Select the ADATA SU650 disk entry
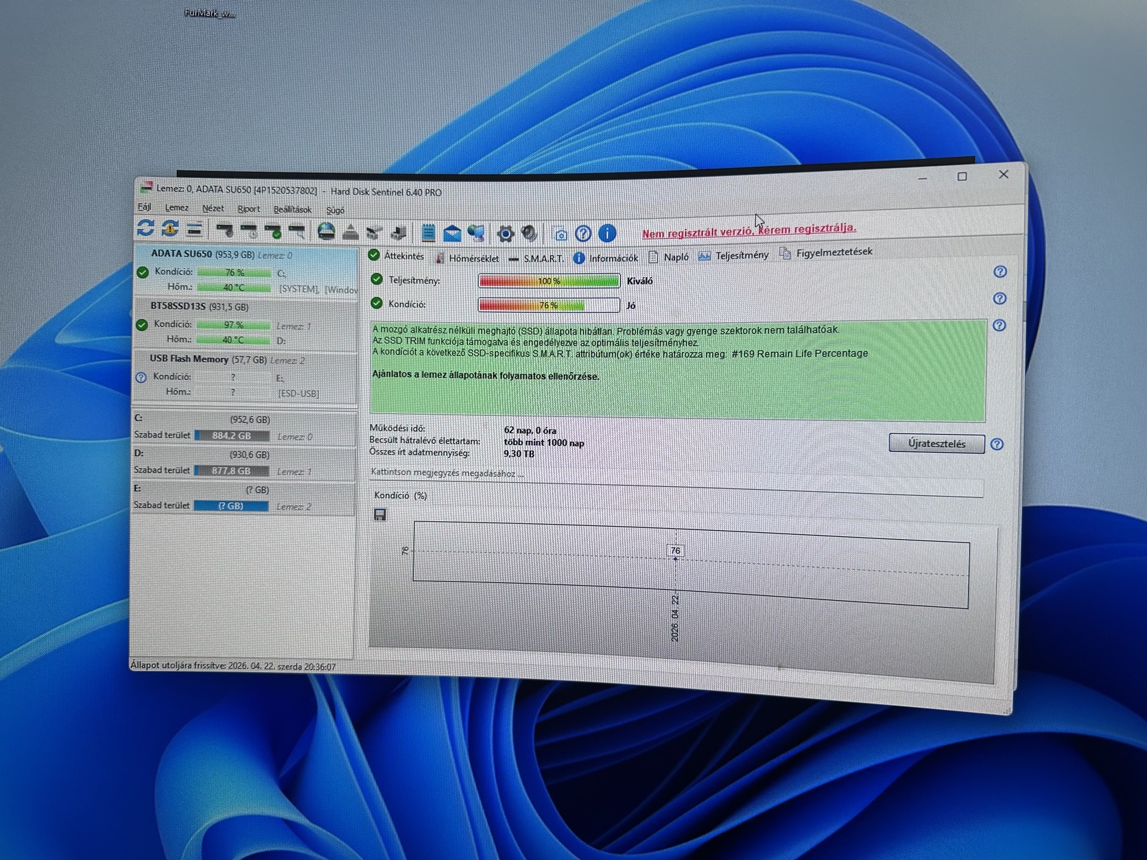The height and width of the screenshot is (860, 1147). 246,271
